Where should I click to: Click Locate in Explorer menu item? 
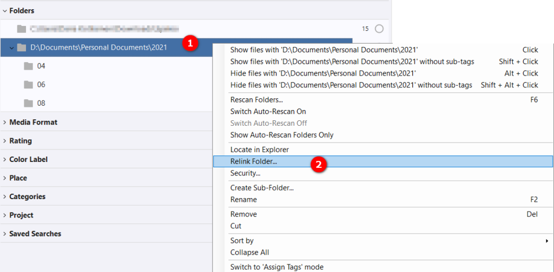[x=259, y=149]
